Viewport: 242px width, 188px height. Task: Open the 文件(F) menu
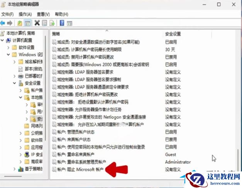[x=7, y=14]
